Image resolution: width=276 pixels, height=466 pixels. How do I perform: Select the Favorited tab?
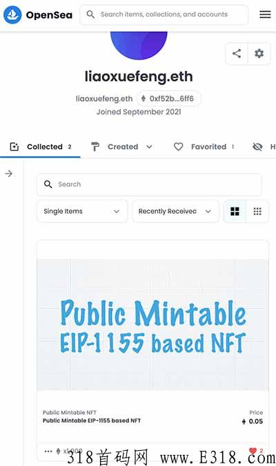coord(204,147)
